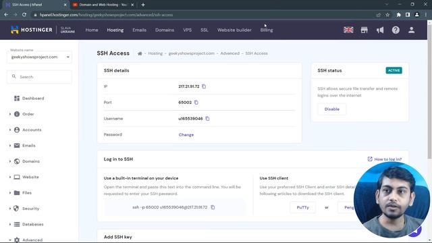Copy the port number 65002
The width and height of the screenshot is (432, 243).
click(196, 103)
